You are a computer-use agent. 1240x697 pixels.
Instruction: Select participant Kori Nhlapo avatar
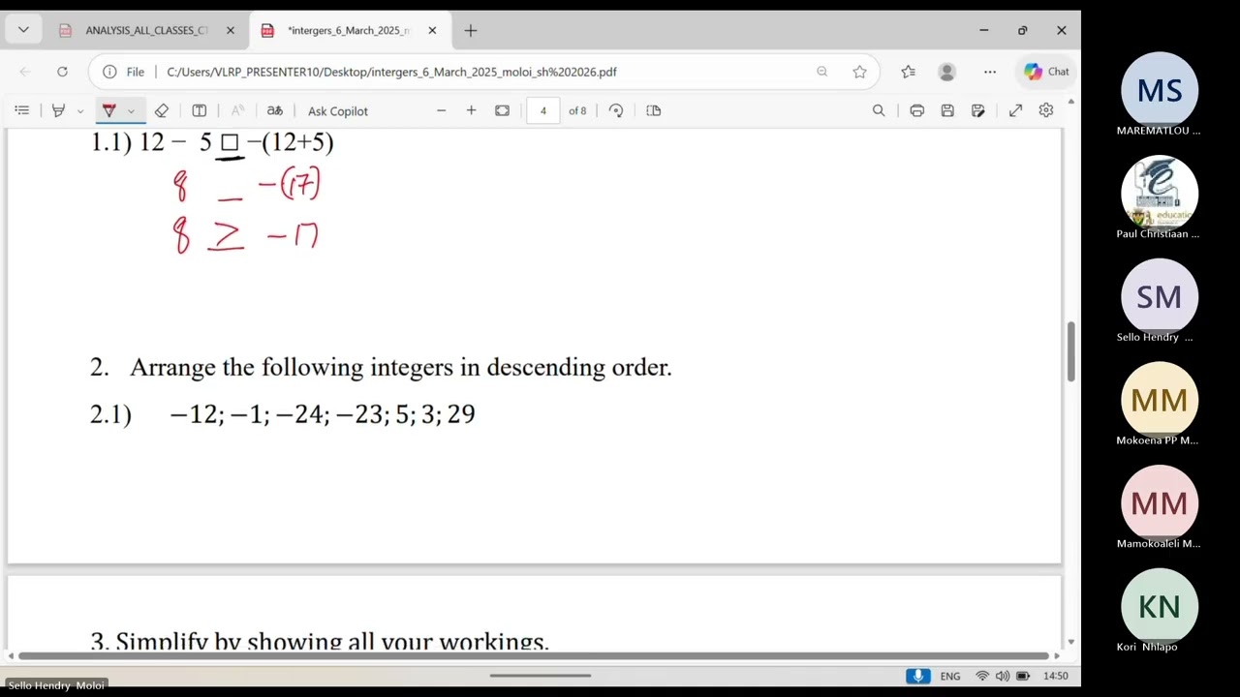click(1159, 607)
